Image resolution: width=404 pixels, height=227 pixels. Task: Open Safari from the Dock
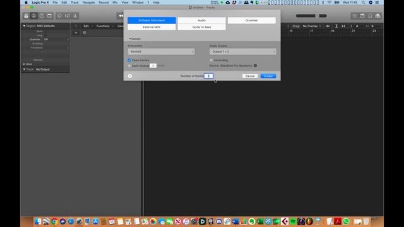click(x=71, y=221)
